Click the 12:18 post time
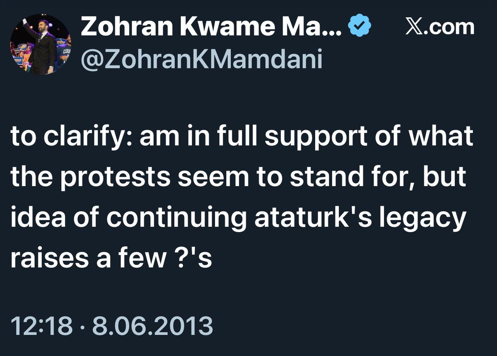The width and height of the screenshot is (497, 356). click(x=41, y=326)
